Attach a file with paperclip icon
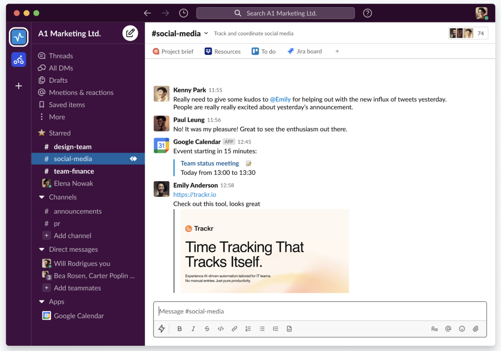The image size is (501, 351). [476, 329]
